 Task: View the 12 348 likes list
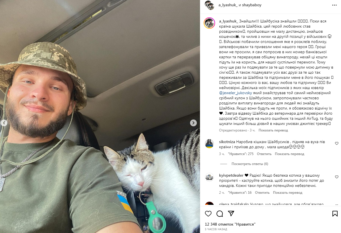click(230, 224)
